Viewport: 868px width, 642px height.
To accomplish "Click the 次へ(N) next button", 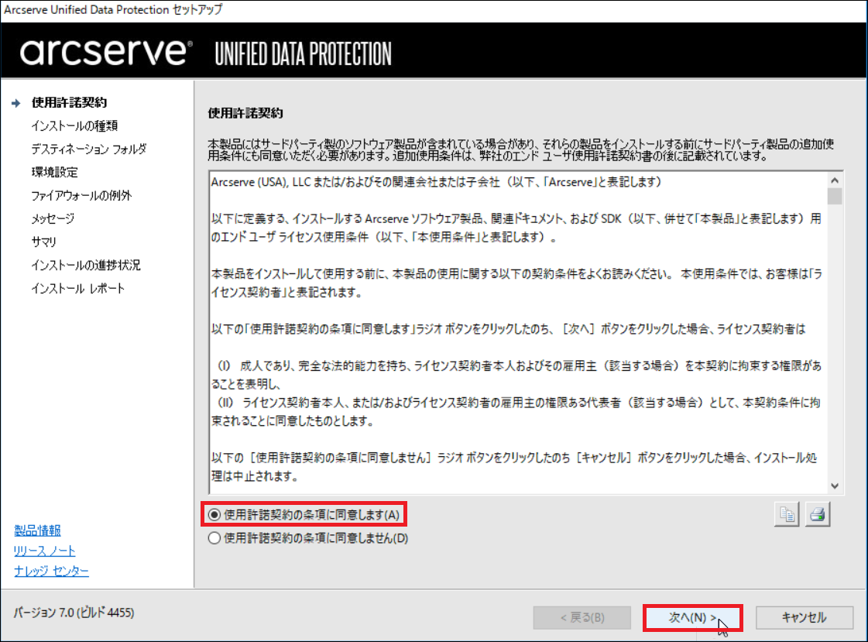I will (x=692, y=618).
